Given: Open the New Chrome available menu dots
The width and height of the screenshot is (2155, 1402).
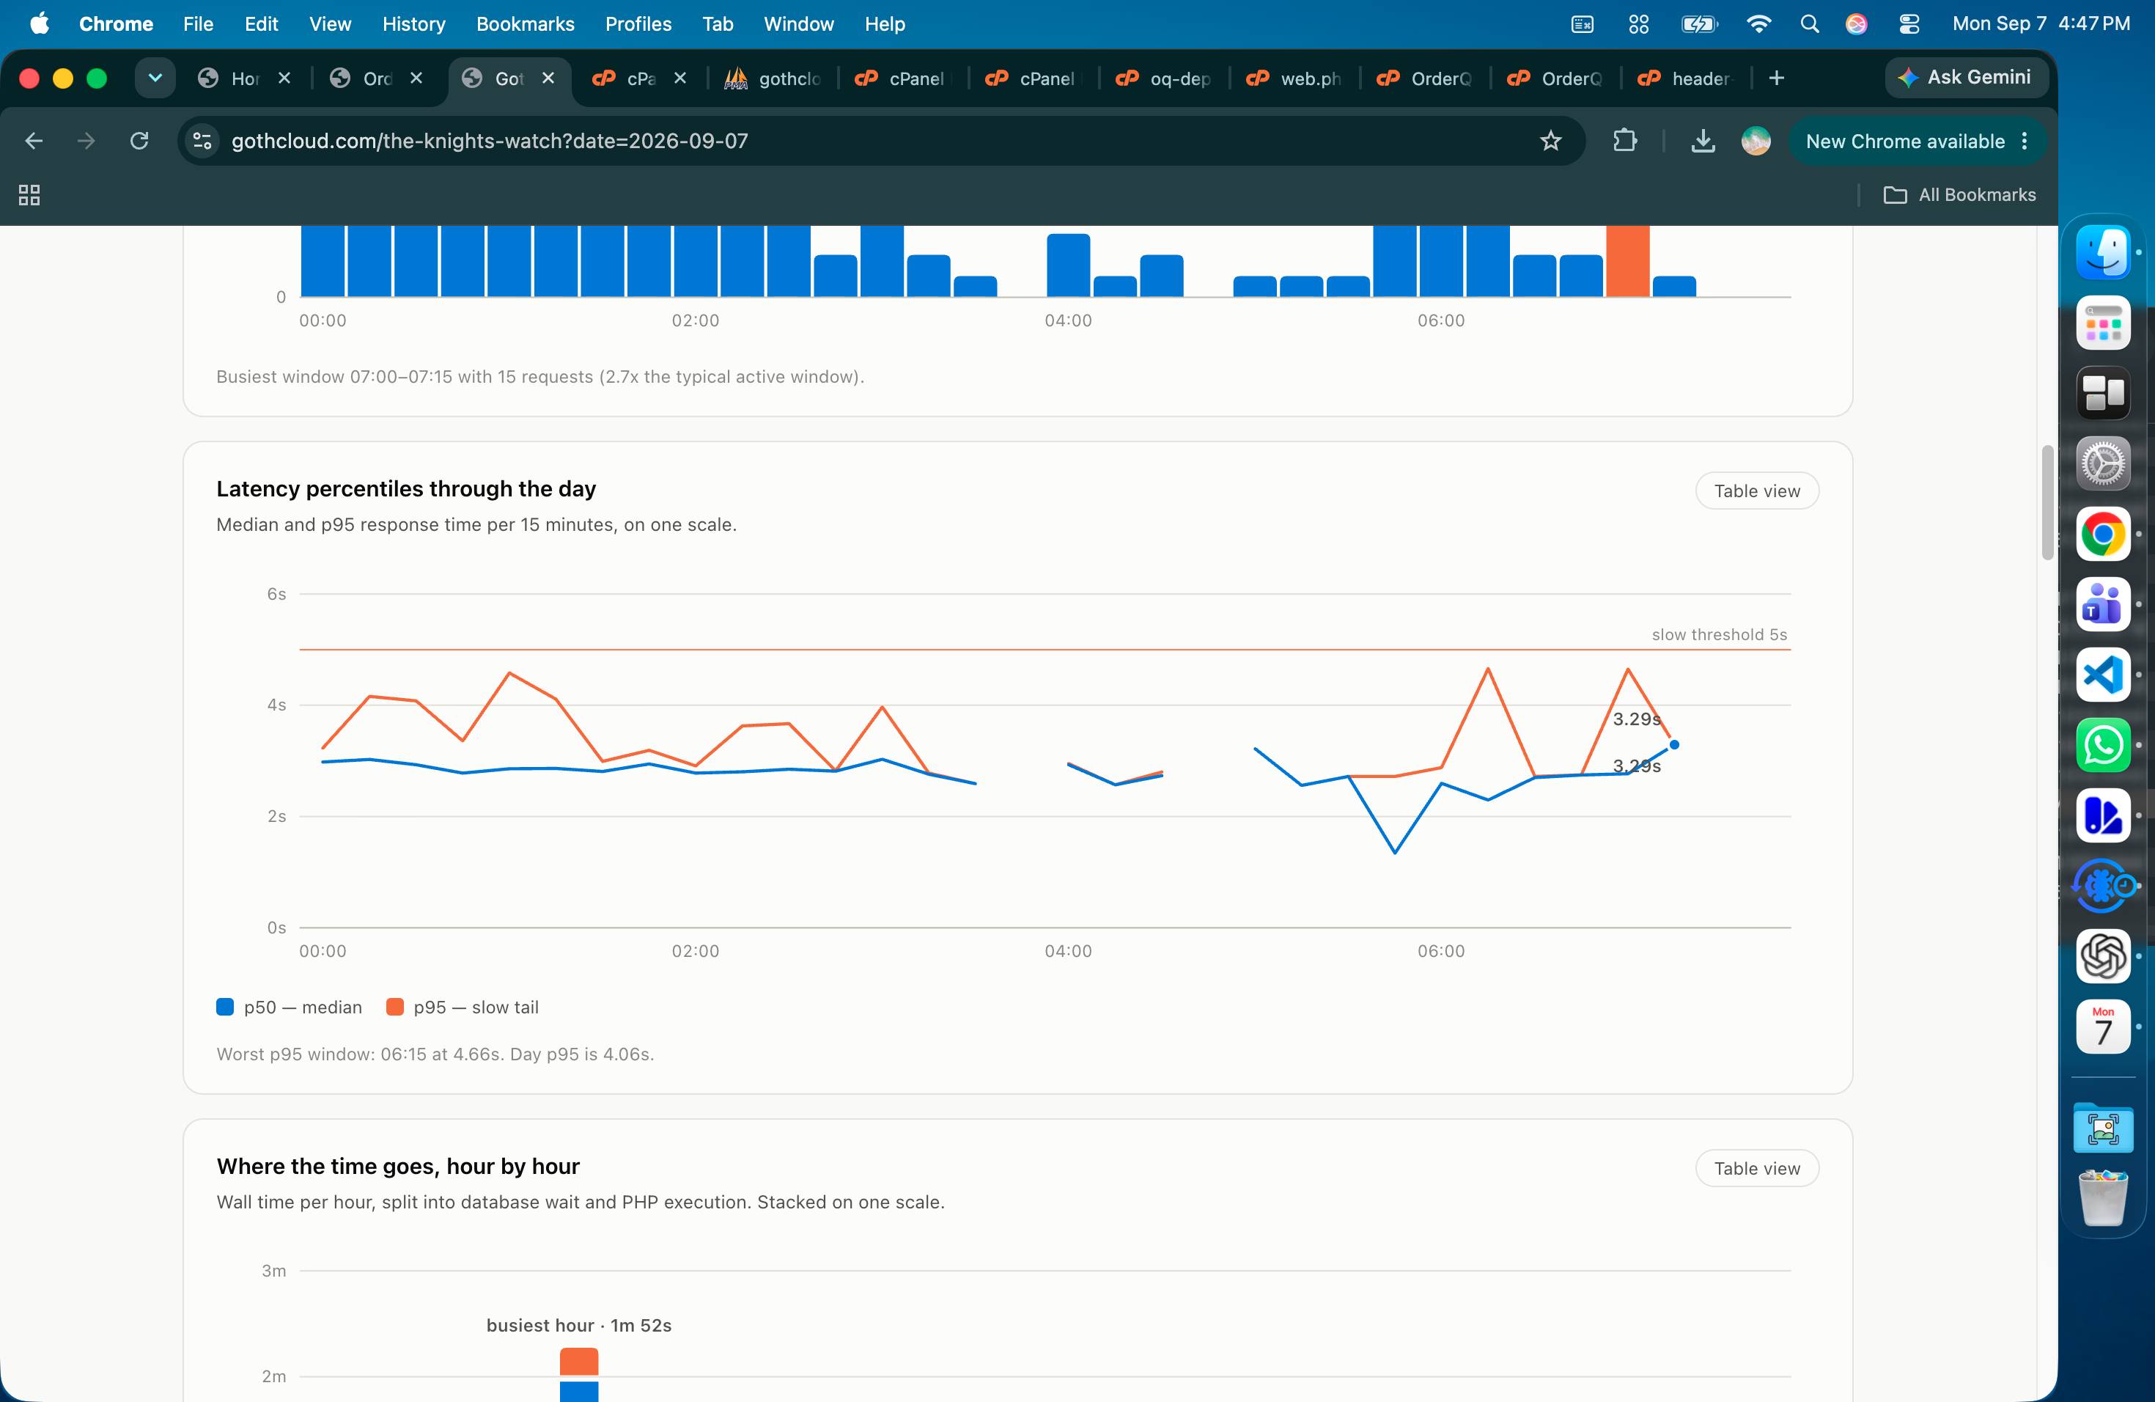Looking at the screenshot, I should click(2025, 142).
